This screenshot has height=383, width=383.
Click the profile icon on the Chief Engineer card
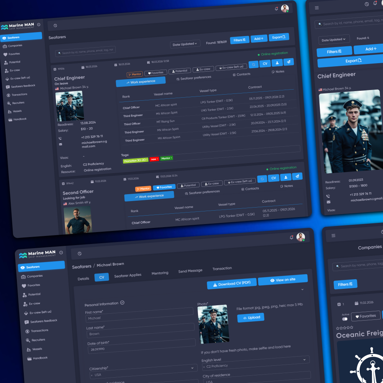[277, 63]
